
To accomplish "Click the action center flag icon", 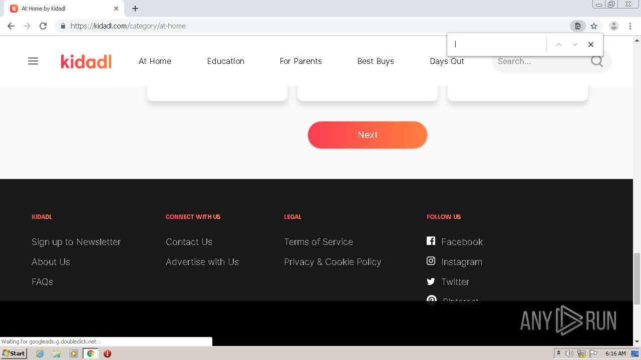I will tap(593, 353).
